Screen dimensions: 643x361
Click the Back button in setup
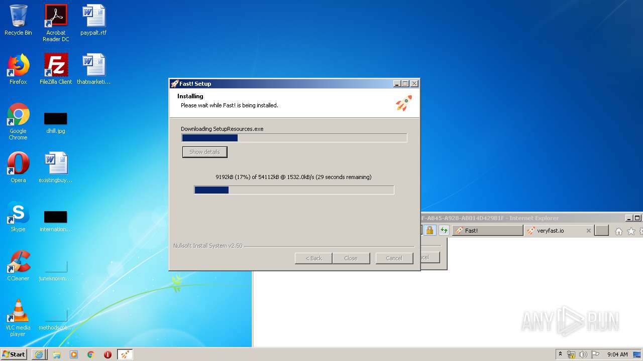tap(313, 258)
